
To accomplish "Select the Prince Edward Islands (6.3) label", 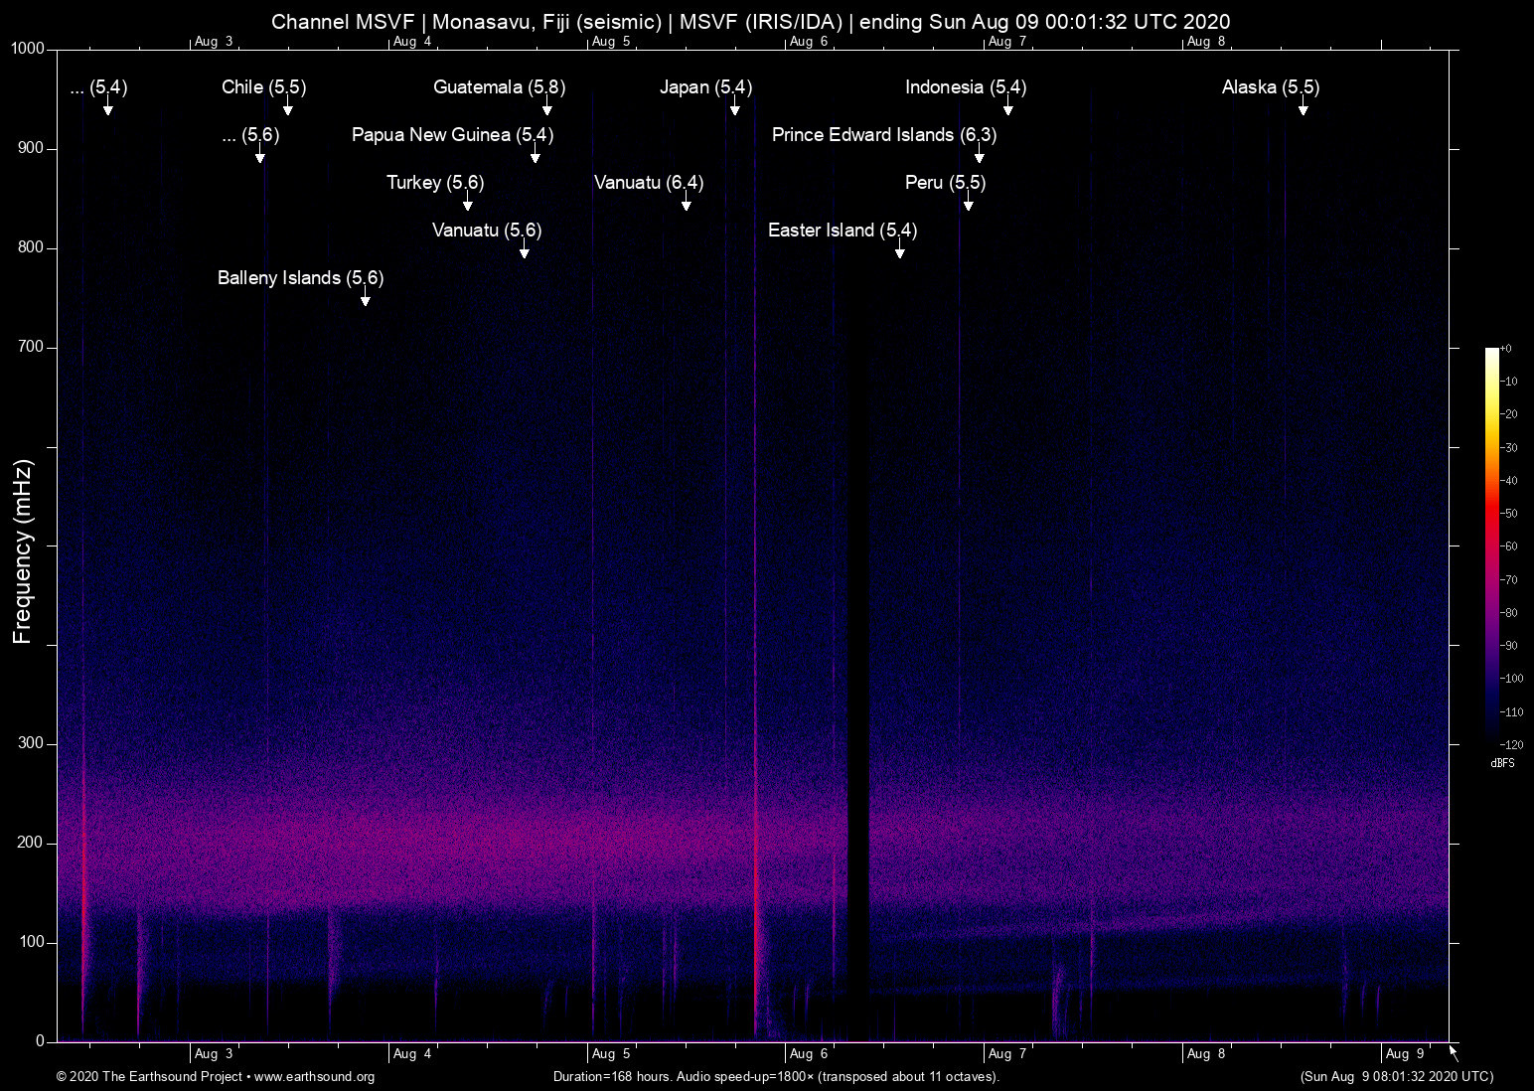I will point(884,135).
